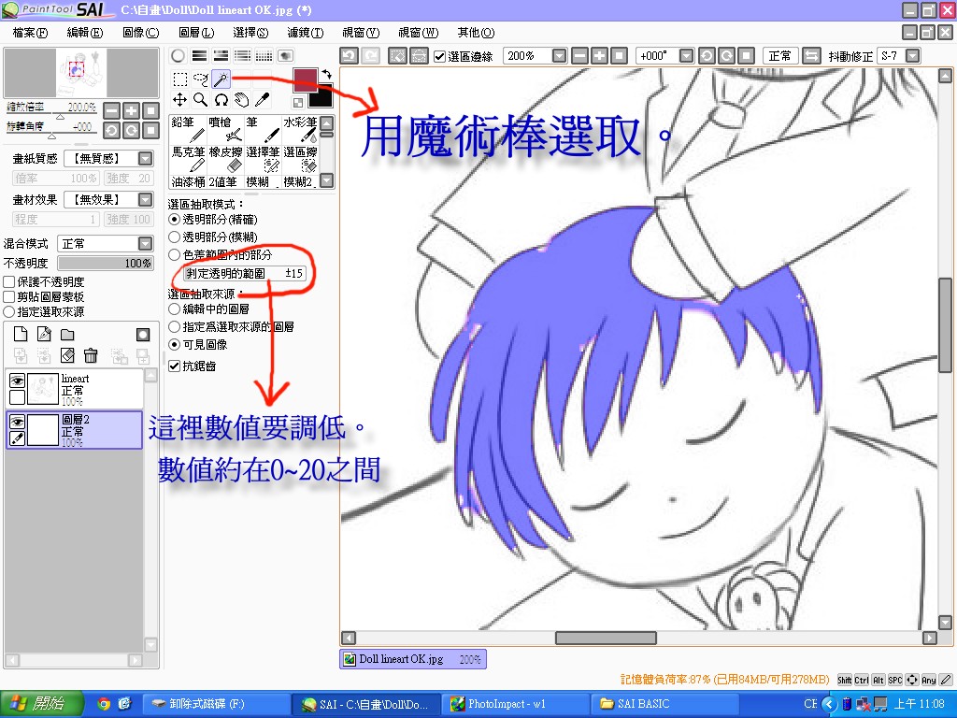
Task: Choose the 噴槍 airbrush tool
Action: (225, 129)
